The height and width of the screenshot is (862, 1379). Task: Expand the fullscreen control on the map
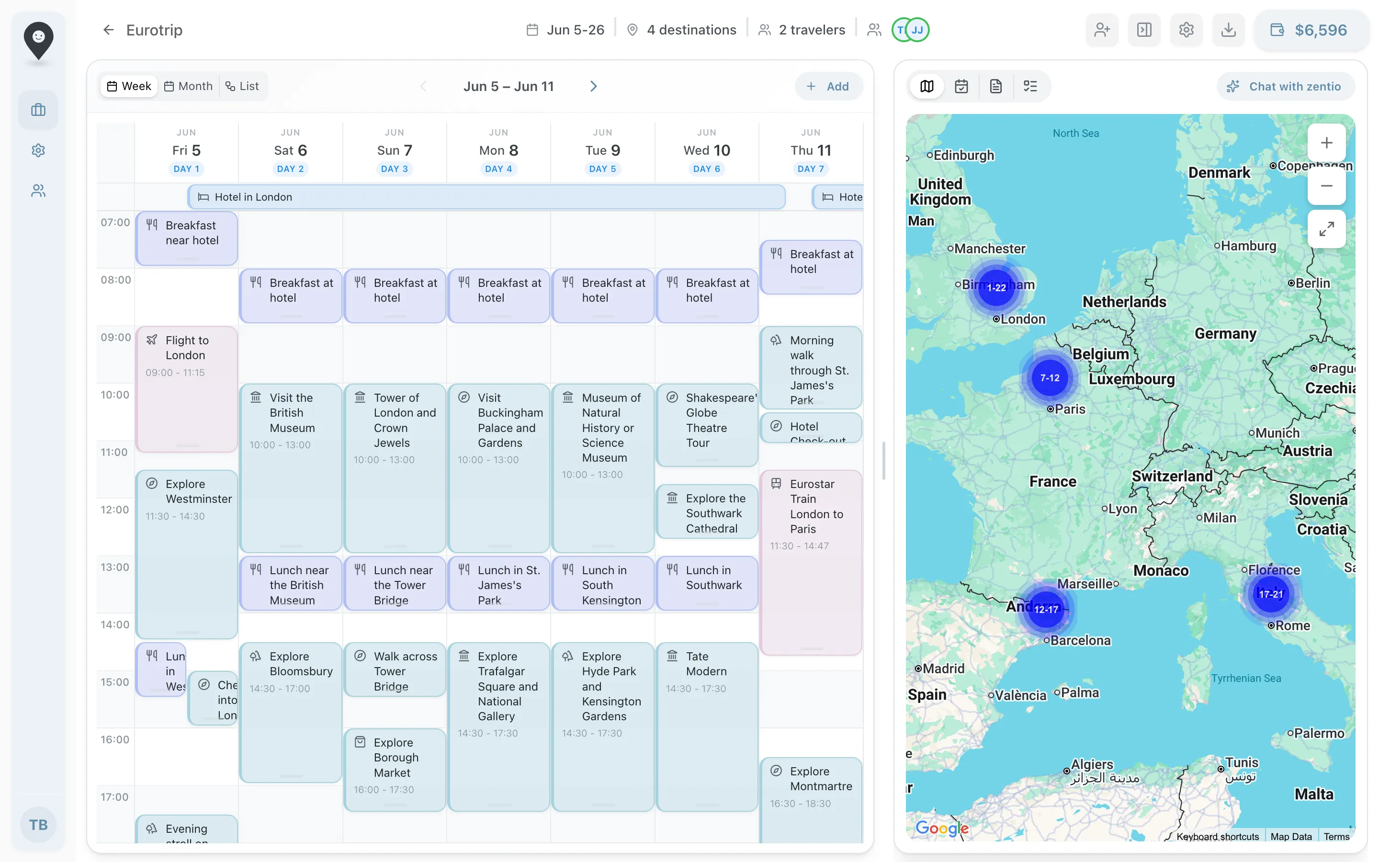click(x=1327, y=228)
